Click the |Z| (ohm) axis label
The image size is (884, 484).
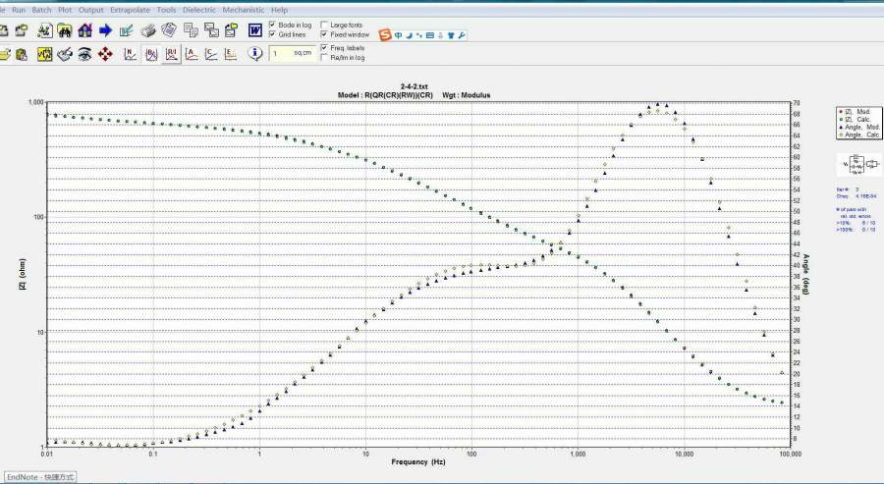23,275
